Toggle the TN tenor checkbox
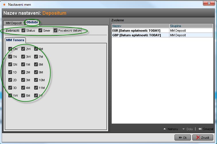 (10, 56)
